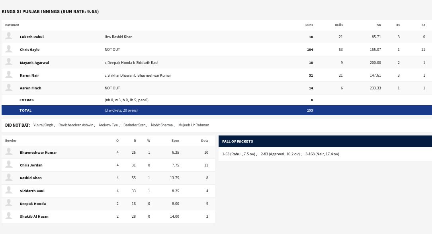Click Lokesh Rahul's player avatar icon
The image size is (432, 234).
(x=9, y=36)
